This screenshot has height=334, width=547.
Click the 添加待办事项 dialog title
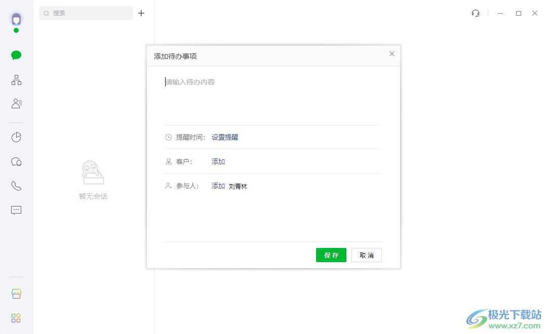175,57
